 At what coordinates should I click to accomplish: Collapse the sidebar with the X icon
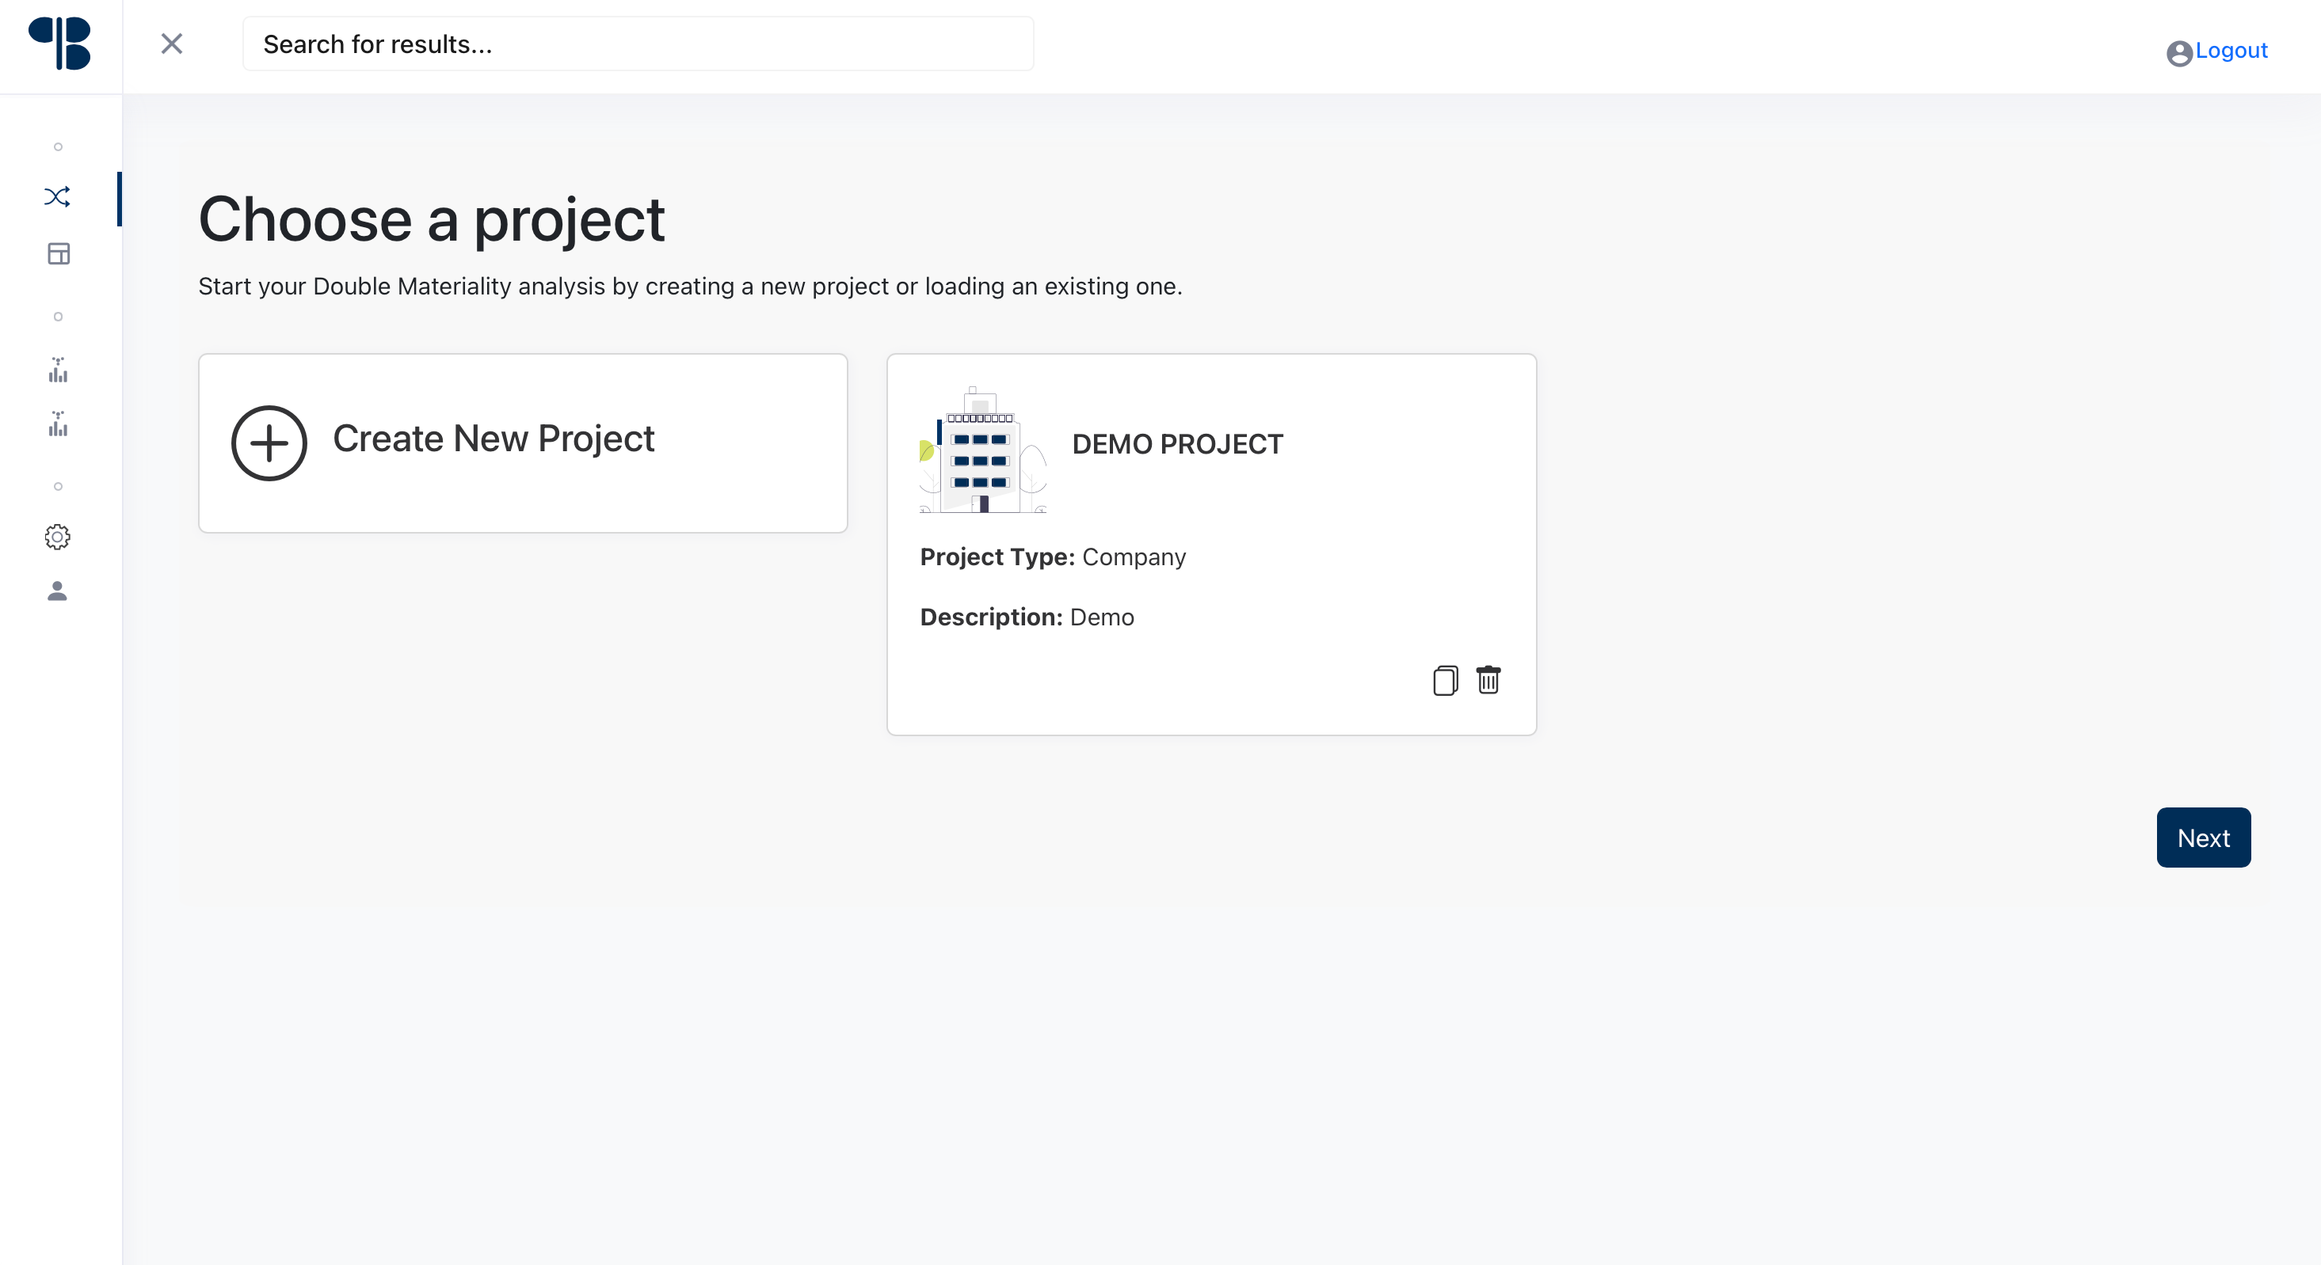tap(171, 44)
